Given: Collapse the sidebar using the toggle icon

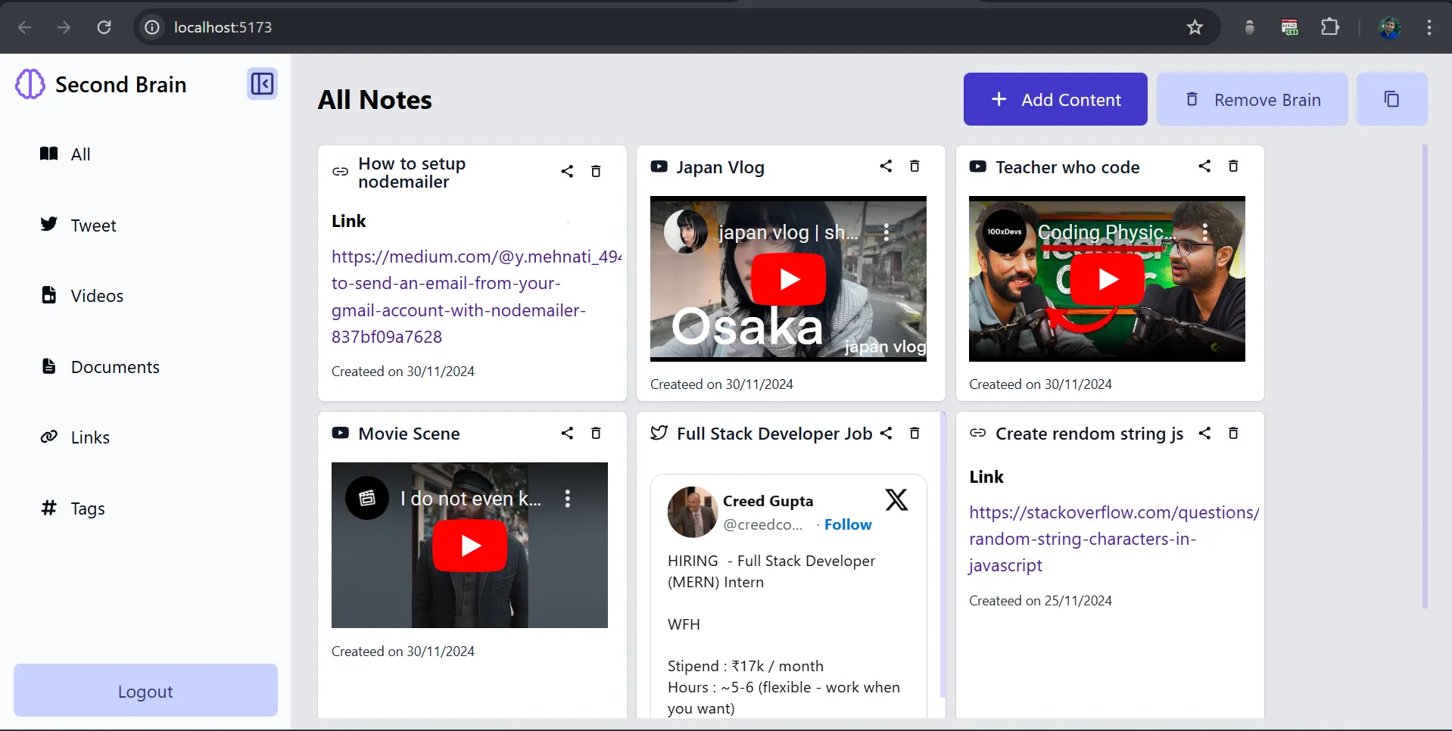Looking at the screenshot, I should pyautogui.click(x=262, y=84).
